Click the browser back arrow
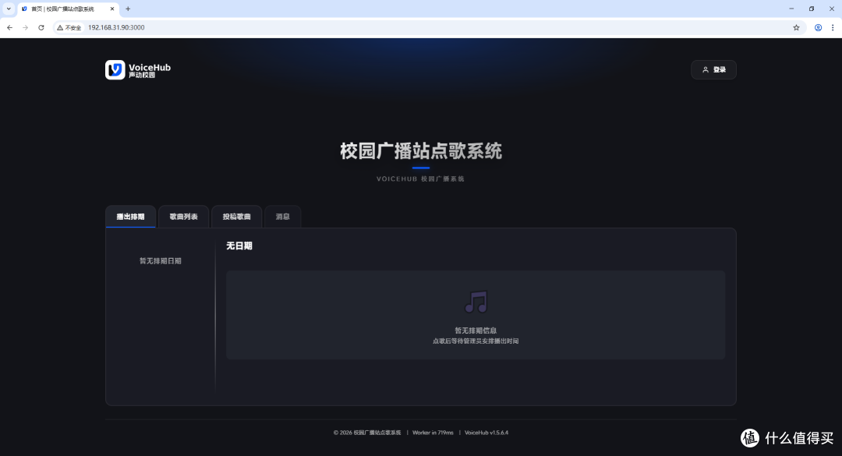 pyautogui.click(x=9, y=27)
